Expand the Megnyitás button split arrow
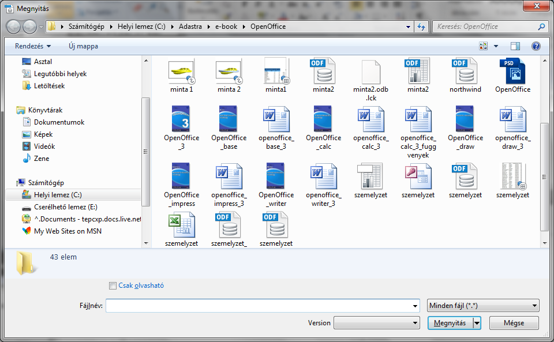 click(477, 323)
